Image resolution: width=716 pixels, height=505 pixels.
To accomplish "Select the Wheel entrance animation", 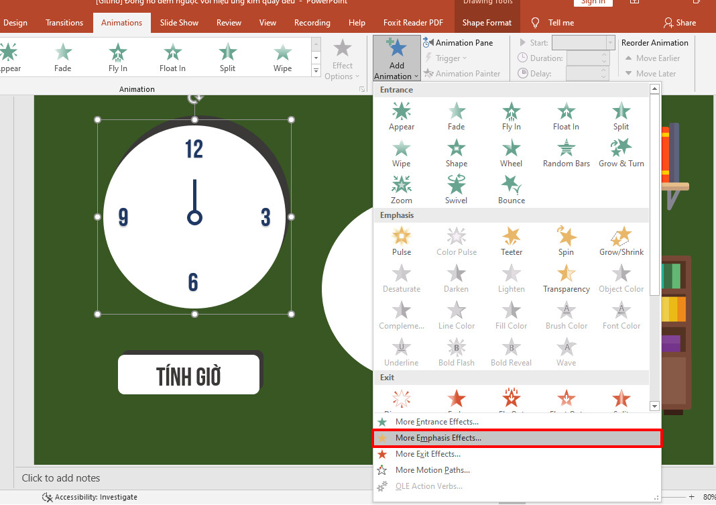I will (511, 154).
